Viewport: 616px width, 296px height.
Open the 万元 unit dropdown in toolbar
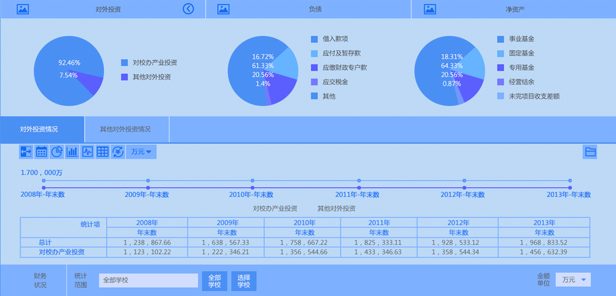point(141,152)
